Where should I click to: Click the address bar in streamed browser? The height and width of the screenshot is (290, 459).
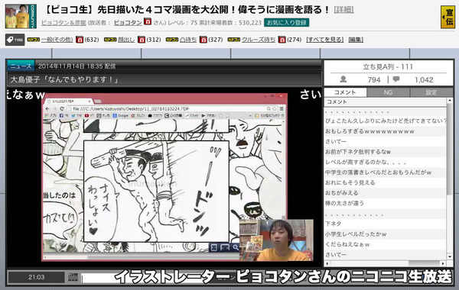[x=172, y=108]
